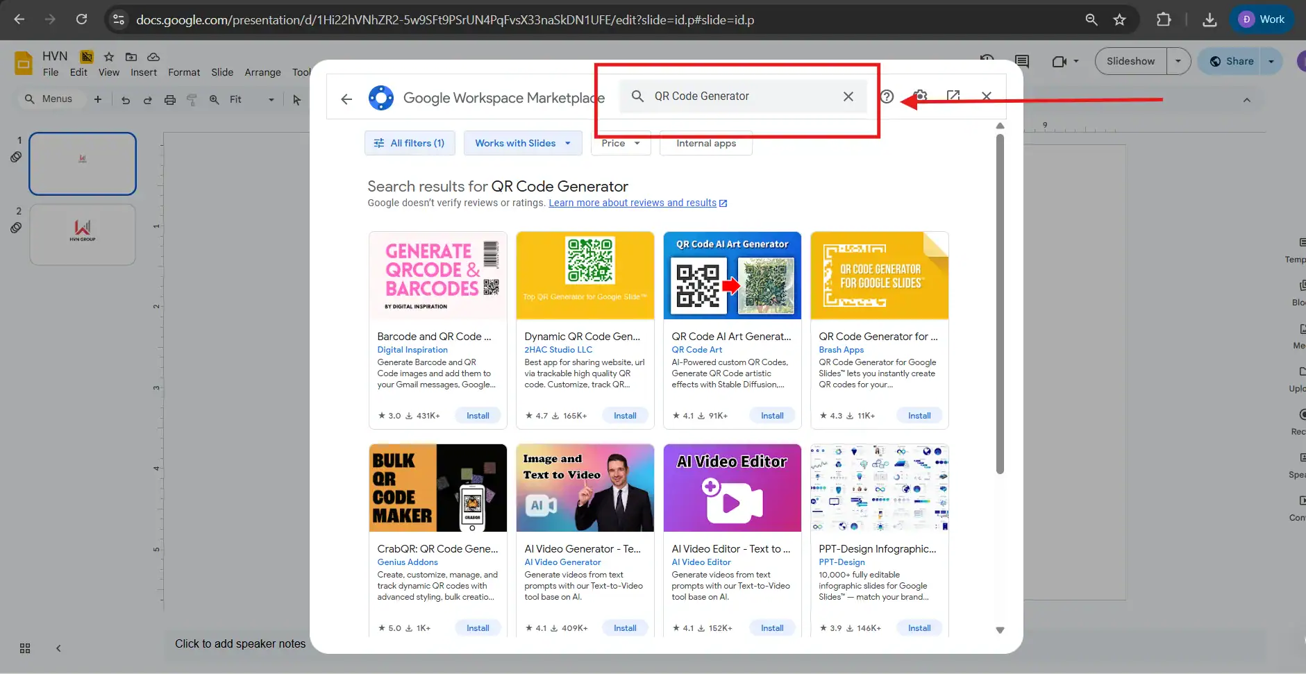
Task: Reload the current browser page
Action: click(x=82, y=19)
